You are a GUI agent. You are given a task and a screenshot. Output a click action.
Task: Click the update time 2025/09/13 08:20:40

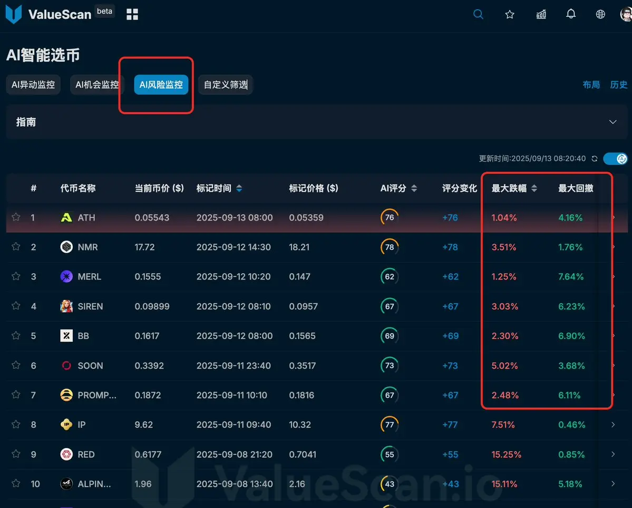(532, 158)
